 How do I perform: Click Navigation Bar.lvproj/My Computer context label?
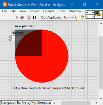[x=26, y=103]
